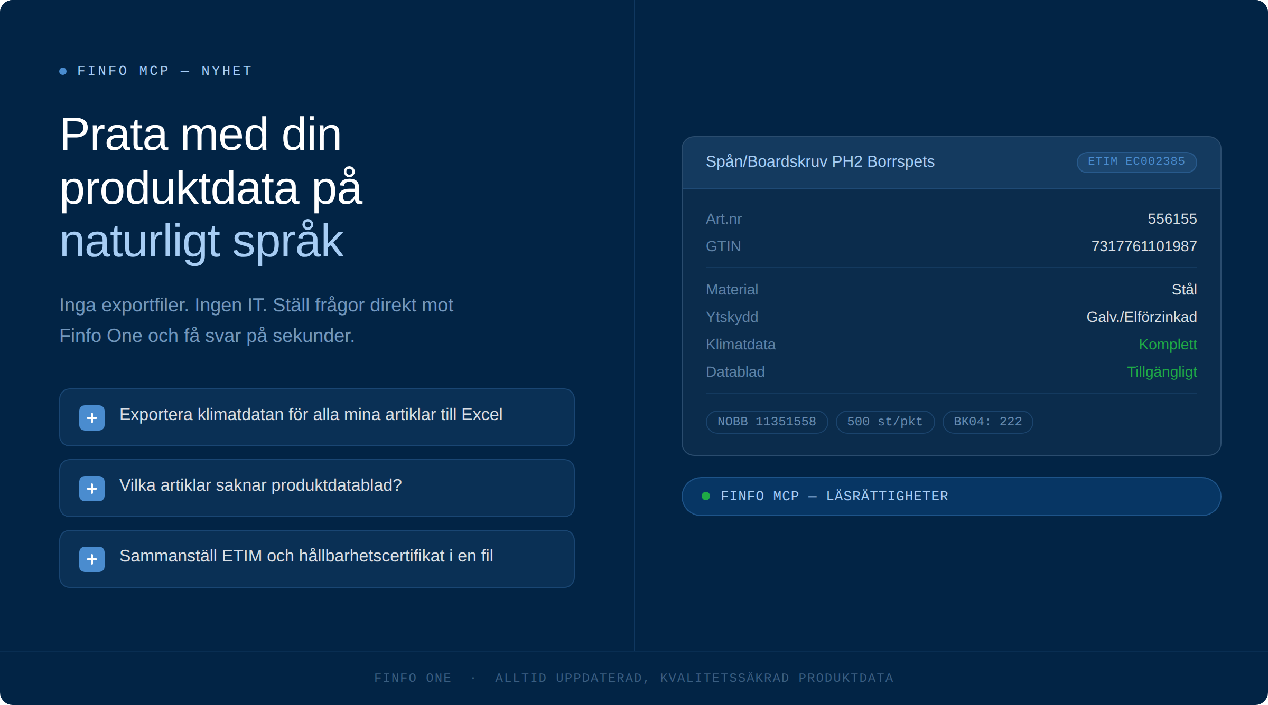This screenshot has width=1268, height=705.
Task: Click plus icon beside Exportera klimatdatan prompt
Action: (x=92, y=418)
